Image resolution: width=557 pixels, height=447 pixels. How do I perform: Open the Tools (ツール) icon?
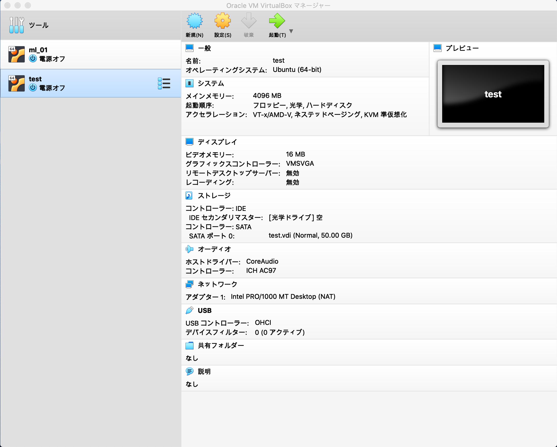(x=17, y=25)
